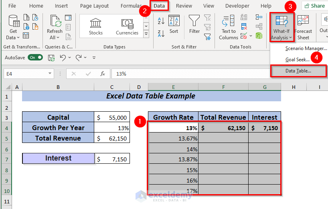Switch to the Page Layout tab

tap(94, 6)
